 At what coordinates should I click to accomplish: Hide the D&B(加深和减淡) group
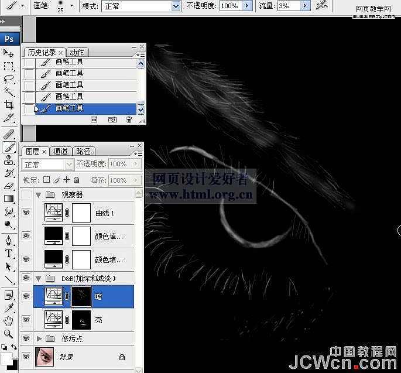26,278
